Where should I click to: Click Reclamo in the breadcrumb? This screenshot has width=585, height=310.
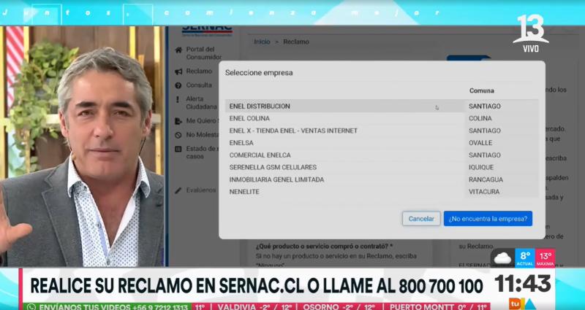(296, 42)
